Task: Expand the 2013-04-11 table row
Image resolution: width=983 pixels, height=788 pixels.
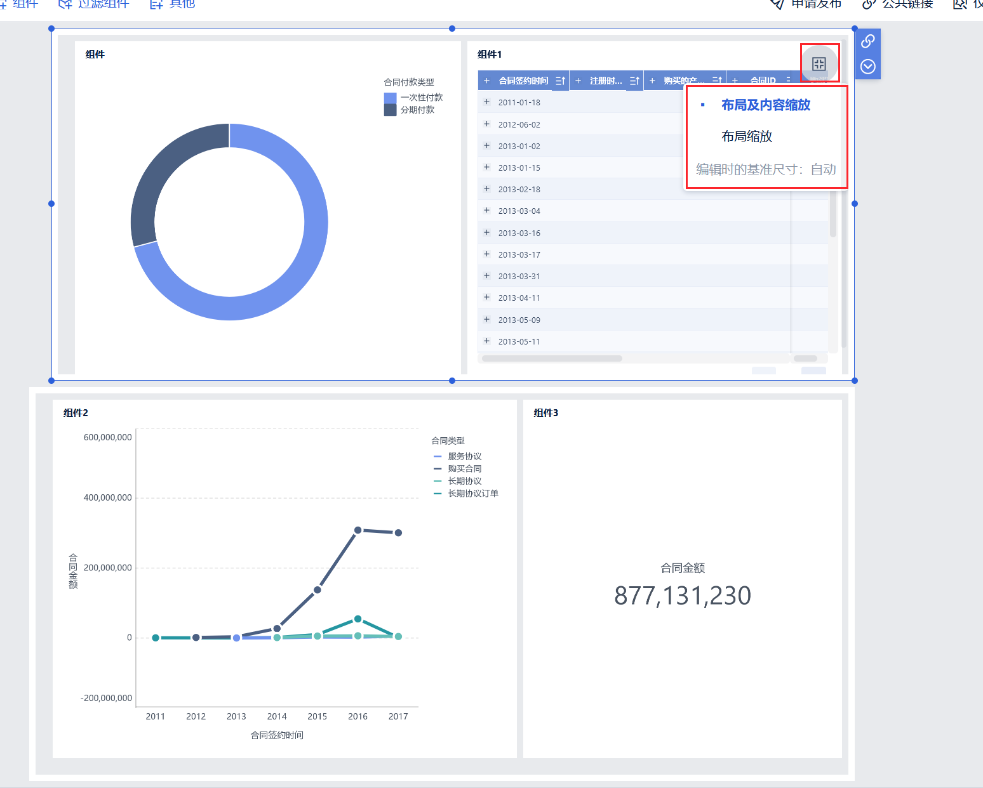Action: coord(486,298)
